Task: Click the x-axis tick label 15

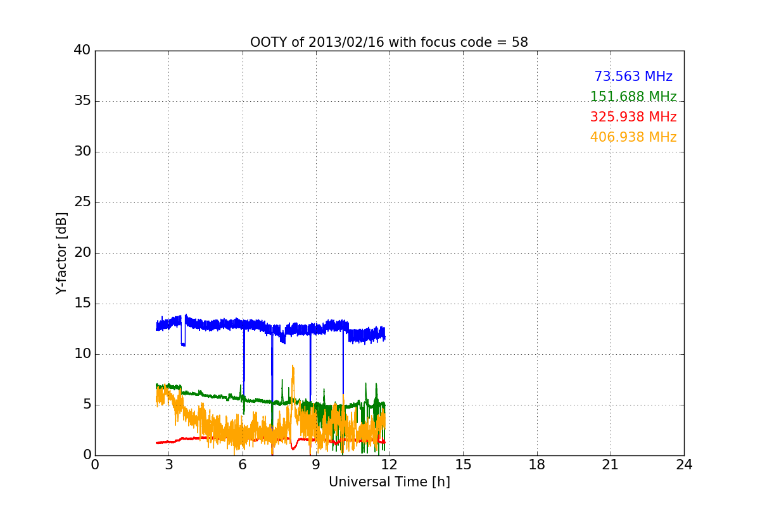Action: tap(463, 465)
